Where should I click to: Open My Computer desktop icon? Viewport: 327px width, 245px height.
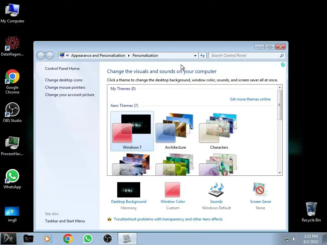tap(12, 13)
